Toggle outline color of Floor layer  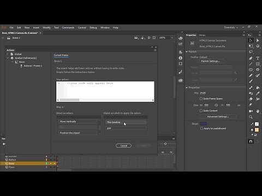coord(46,167)
